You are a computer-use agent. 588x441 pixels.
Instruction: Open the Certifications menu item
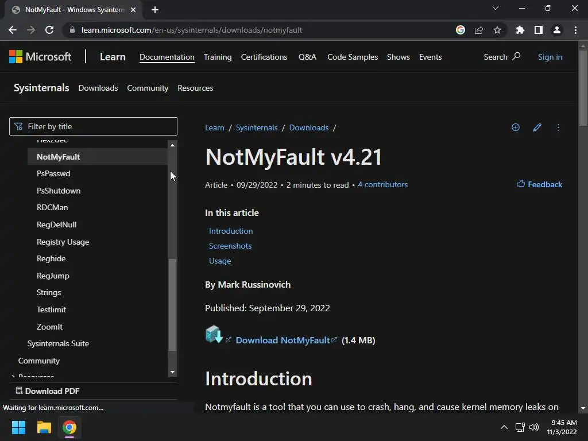pyautogui.click(x=264, y=57)
